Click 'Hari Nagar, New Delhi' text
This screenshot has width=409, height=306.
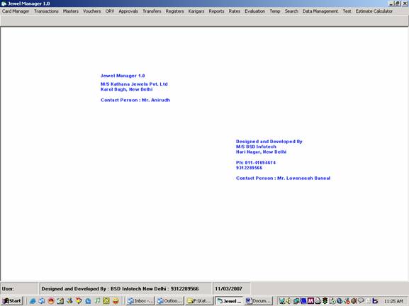[261, 152]
